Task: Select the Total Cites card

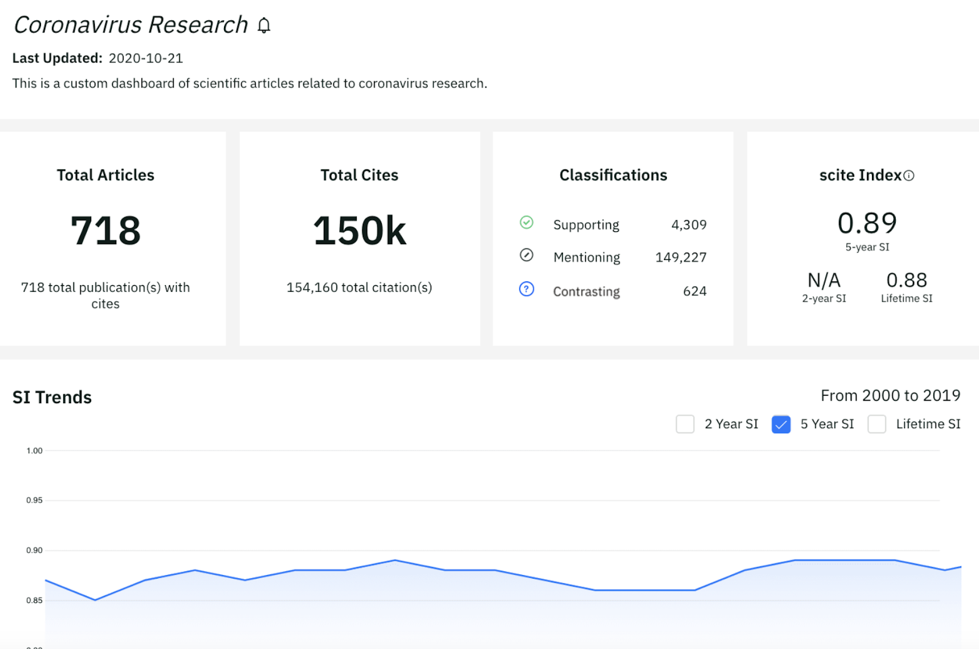Action: tap(359, 237)
